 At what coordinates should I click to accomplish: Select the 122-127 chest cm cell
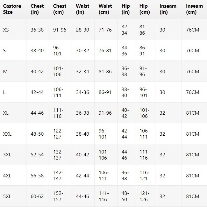[x=58, y=134]
